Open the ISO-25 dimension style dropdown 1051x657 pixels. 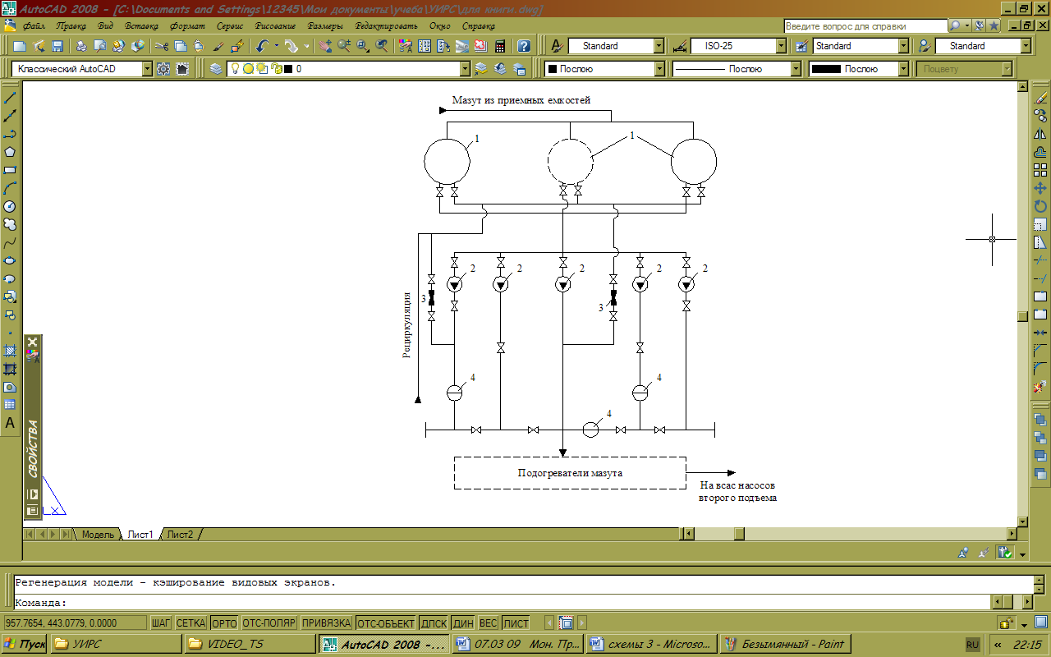[782, 46]
